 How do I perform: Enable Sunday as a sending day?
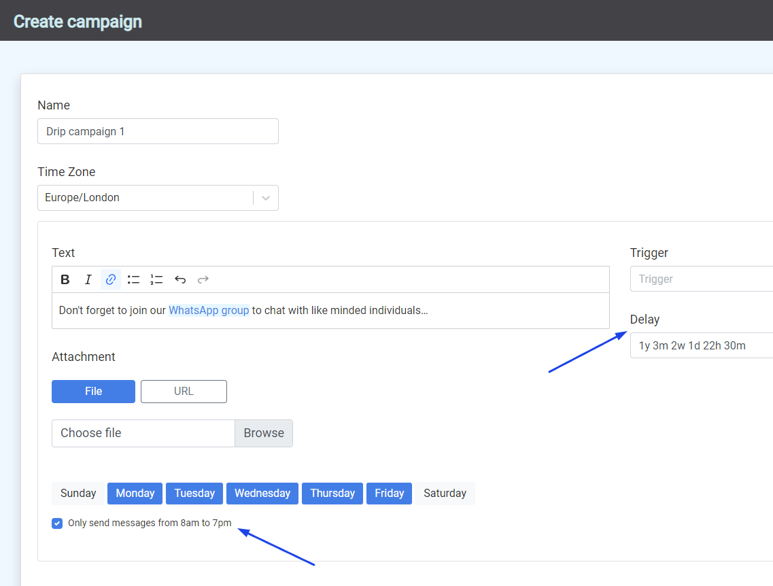pyautogui.click(x=78, y=493)
